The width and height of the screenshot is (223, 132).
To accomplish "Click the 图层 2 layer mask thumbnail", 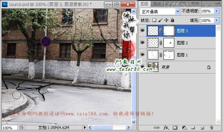I will coord(169,43).
